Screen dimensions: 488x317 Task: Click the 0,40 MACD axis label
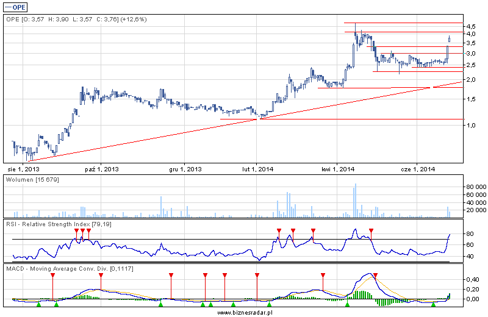tap(473, 279)
